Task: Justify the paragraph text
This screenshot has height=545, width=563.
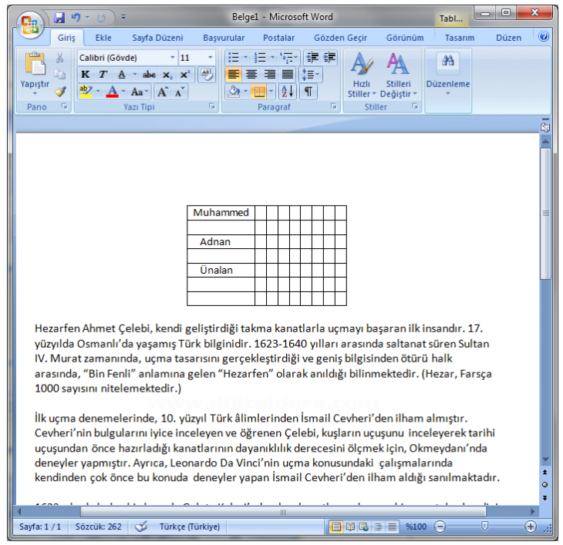Action: click(287, 75)
